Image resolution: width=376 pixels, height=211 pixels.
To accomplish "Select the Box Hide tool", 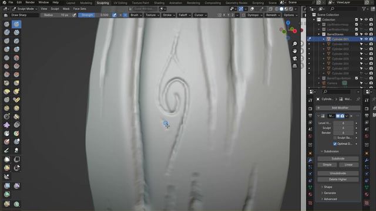I will coord(16,159).
